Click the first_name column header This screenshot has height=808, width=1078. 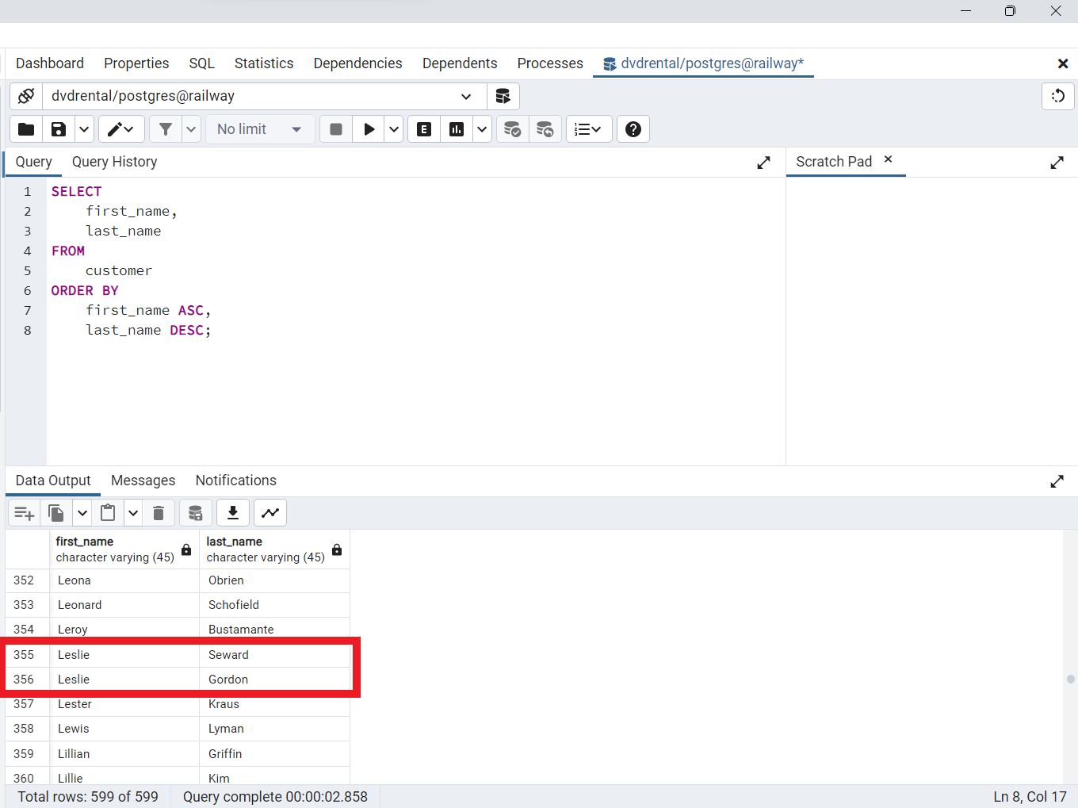coord(124,549)
